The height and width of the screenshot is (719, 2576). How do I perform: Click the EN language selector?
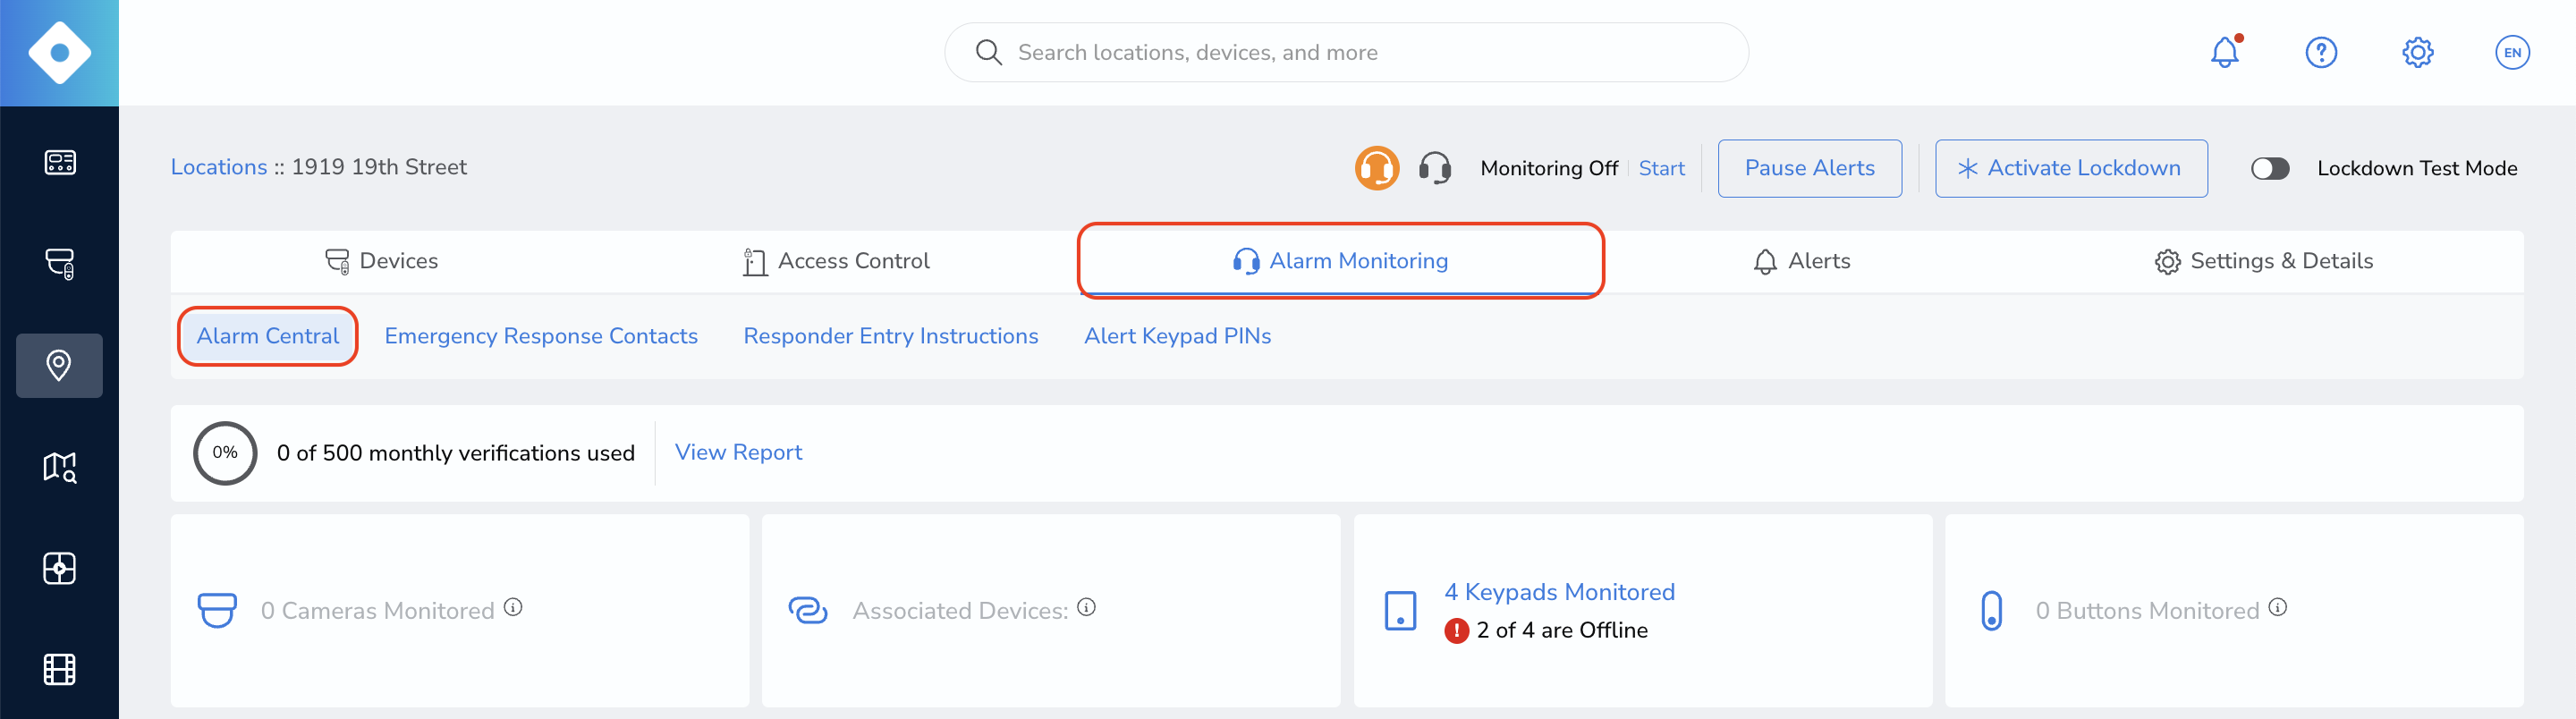coord(2512,52)
